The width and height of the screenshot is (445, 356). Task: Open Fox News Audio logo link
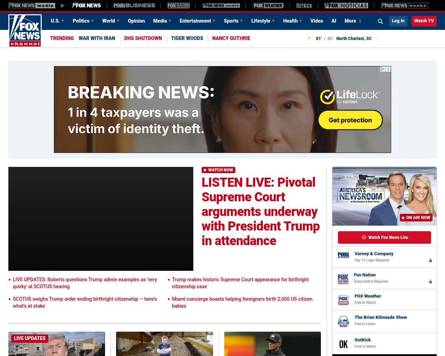(x=221, y=6)
